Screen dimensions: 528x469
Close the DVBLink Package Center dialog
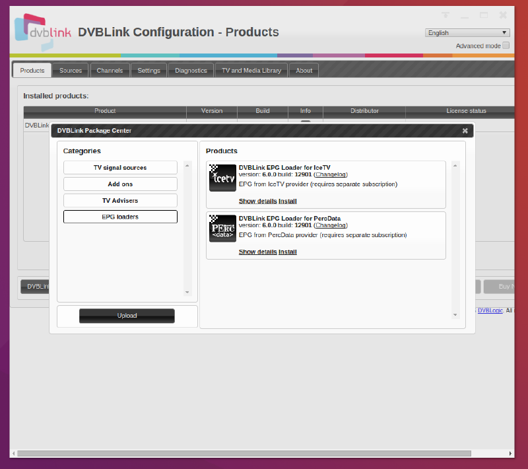click(x=465, y=131)
